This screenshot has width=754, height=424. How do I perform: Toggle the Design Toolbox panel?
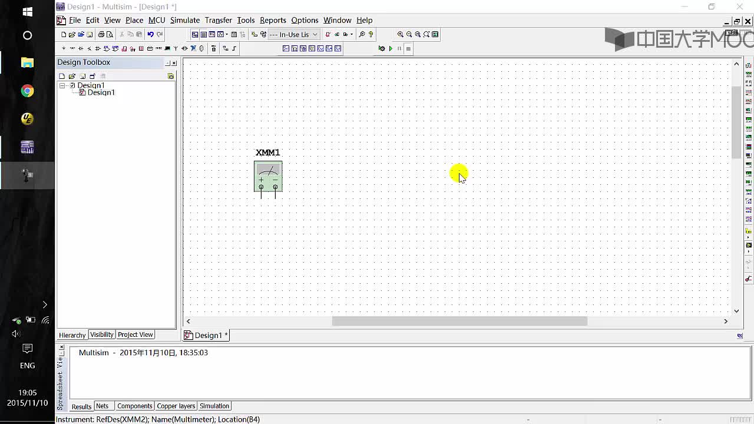[195, 34]
